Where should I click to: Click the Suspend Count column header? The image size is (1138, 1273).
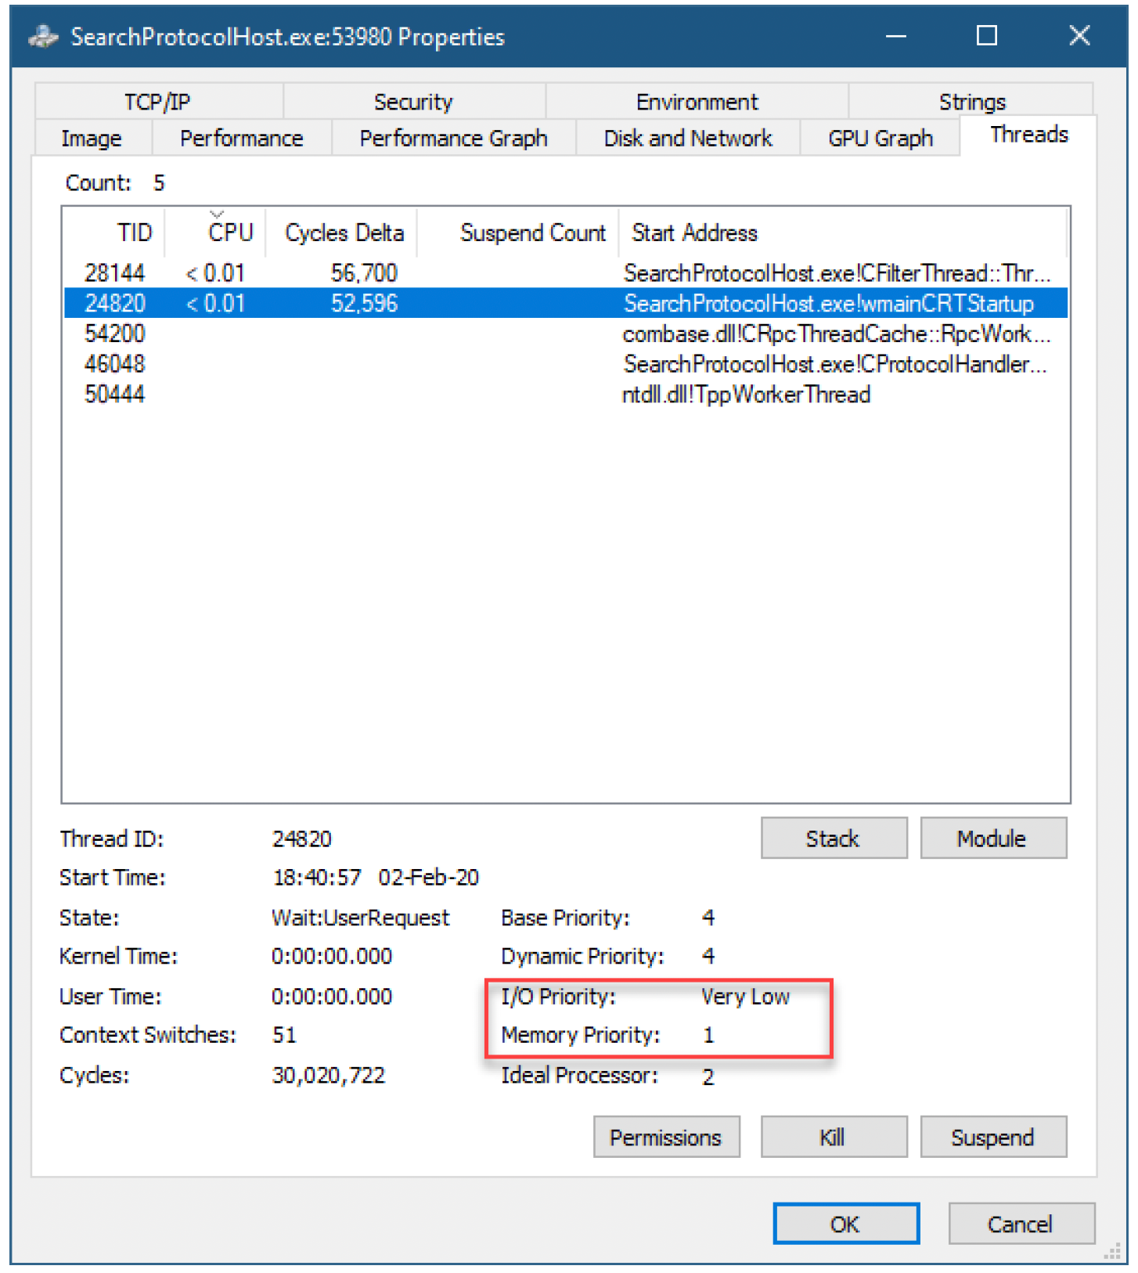[518, 233]
